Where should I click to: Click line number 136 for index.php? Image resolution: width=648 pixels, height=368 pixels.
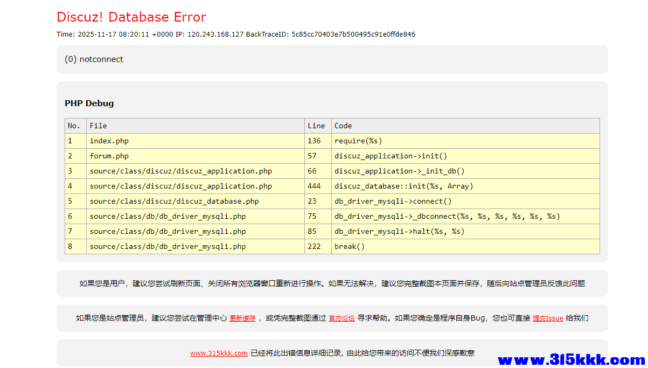pyautogui.click(x=313, y=141)
